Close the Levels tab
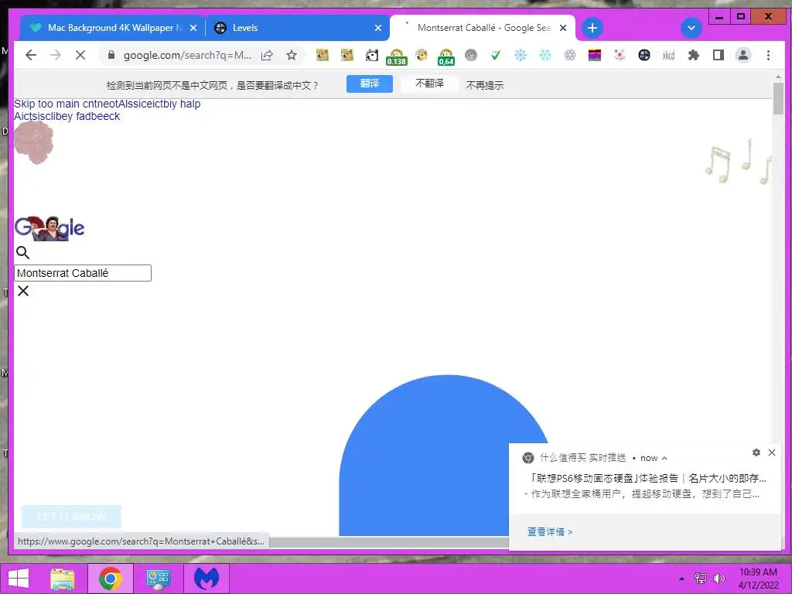The width and height of the screenshot is (792, 594). click(378, 28)
